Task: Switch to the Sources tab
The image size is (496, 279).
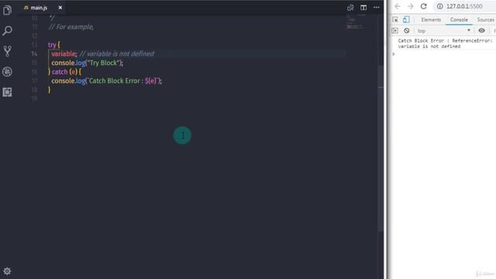Action: [485, 19]
